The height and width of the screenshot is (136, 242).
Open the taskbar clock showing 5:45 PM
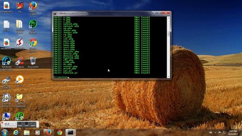[x=233, y=133]
